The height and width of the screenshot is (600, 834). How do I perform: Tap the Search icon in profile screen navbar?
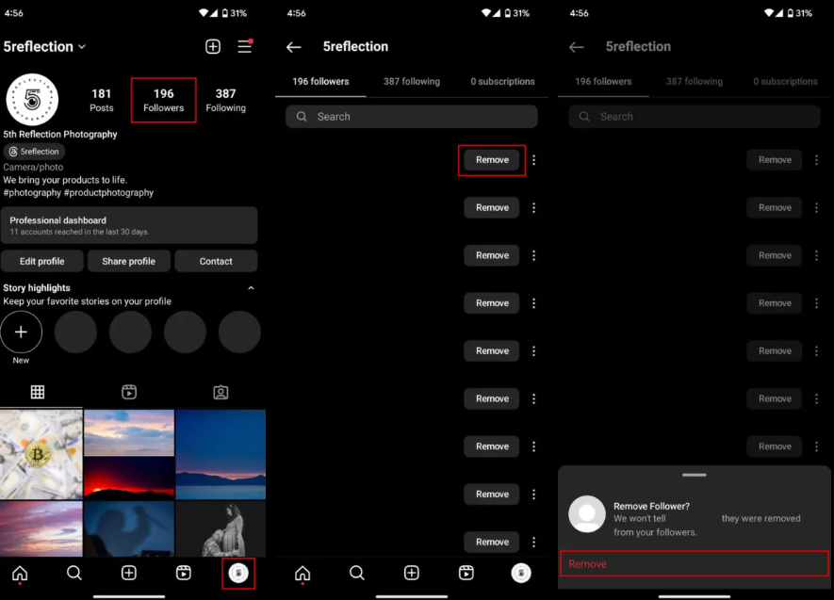coord(74,573)
